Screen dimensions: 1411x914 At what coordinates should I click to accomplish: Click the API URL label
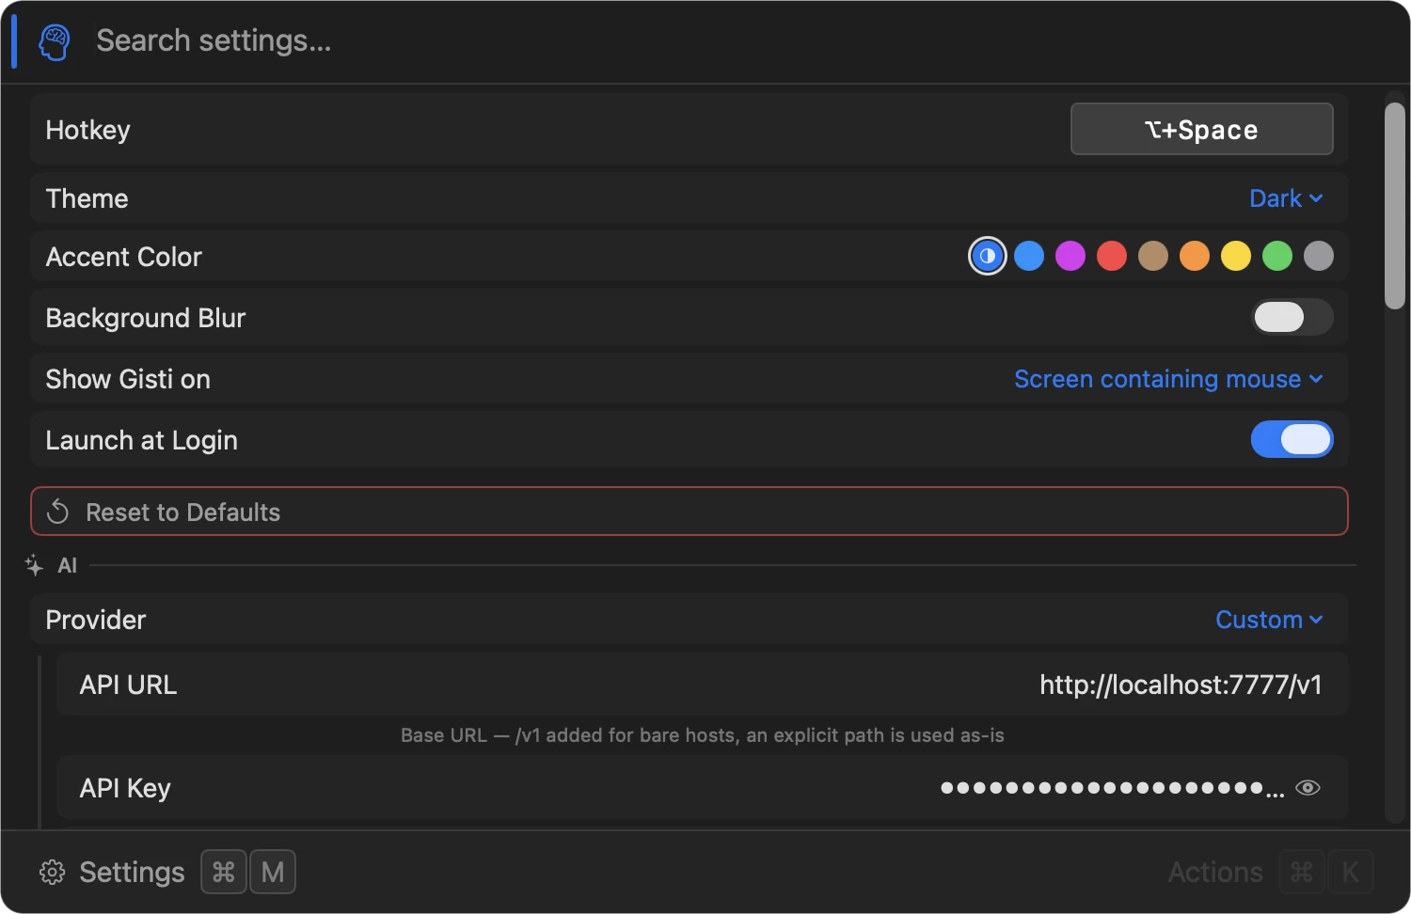pyautogui.click(x=129, y=685)
